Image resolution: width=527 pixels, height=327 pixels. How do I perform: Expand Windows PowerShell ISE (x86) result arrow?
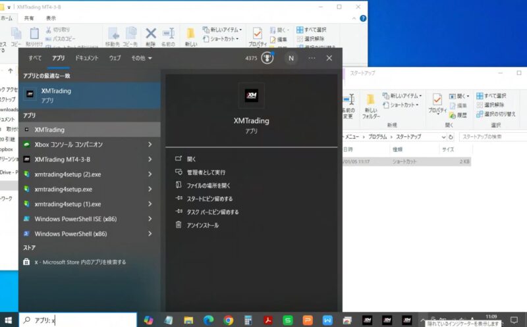150,219
